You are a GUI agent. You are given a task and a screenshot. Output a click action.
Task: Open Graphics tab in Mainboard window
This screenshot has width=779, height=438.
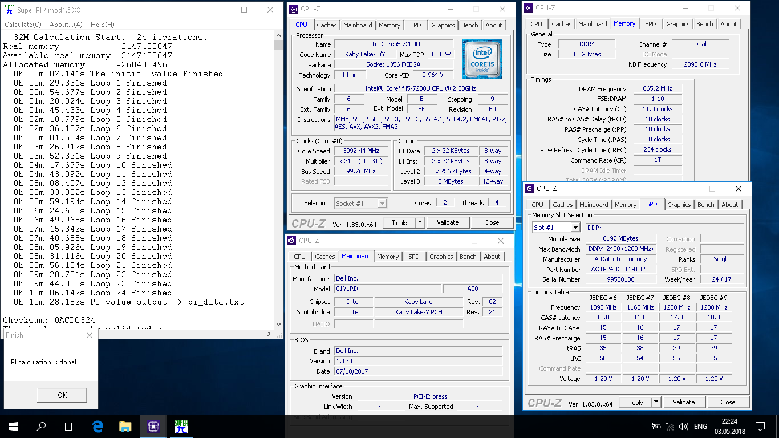[441, 257]
